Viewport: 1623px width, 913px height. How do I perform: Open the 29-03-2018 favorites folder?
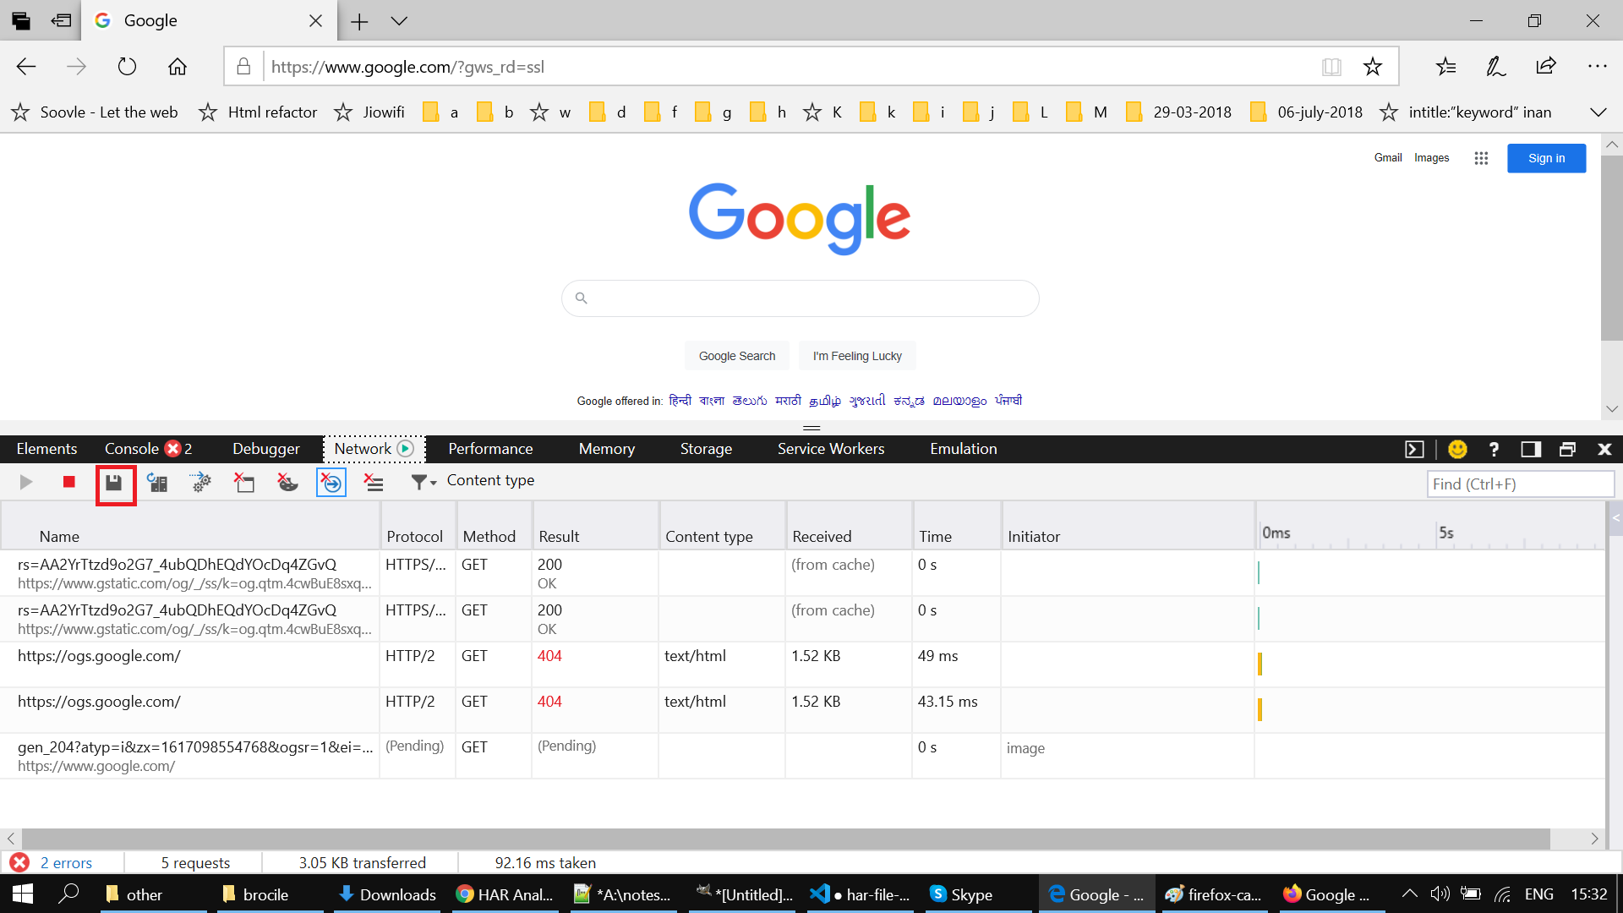click(x=1179, y=112)
